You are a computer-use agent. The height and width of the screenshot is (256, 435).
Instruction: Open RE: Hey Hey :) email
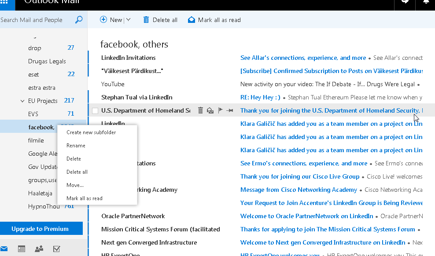(260, 97)
